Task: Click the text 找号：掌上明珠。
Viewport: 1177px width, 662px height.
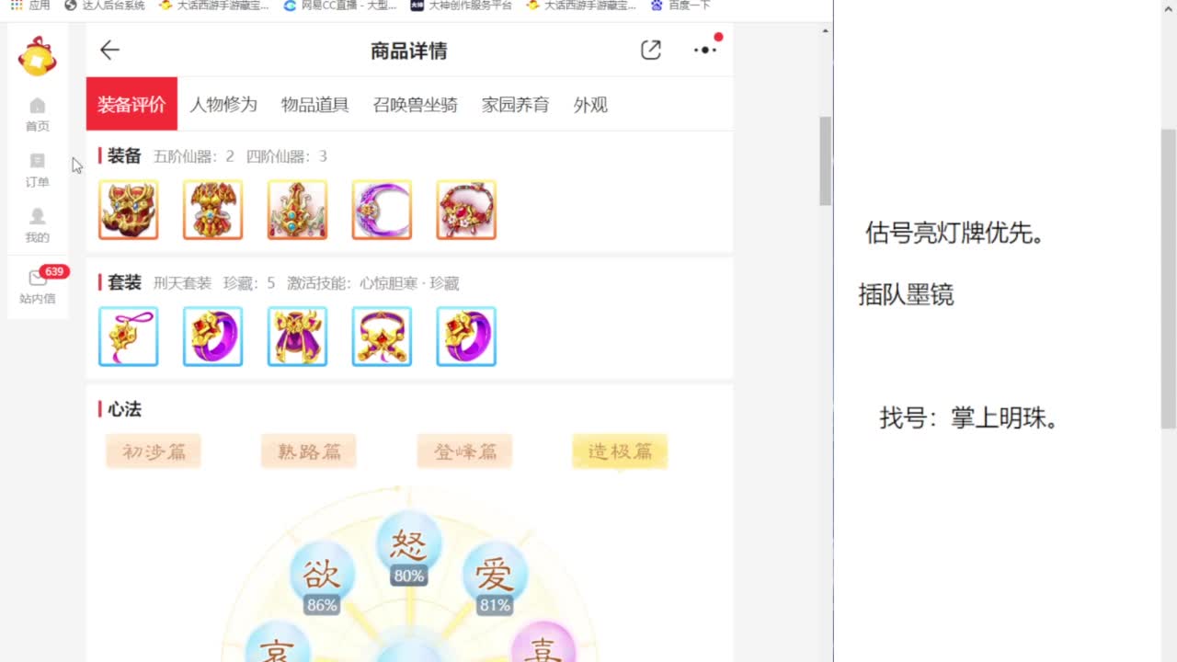Action: 971,418
